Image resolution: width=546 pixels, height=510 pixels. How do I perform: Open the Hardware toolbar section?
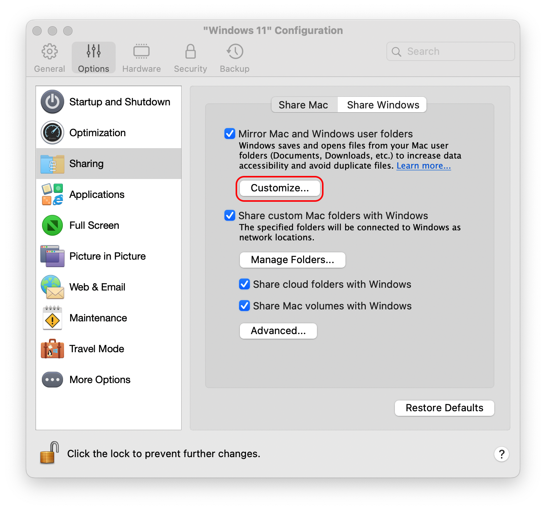(142, 52)
